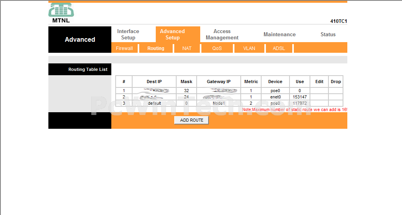The width and height of the screenshot is (402, 215).
Task: Select the Routing submenu
Action: tap(156, 48)
